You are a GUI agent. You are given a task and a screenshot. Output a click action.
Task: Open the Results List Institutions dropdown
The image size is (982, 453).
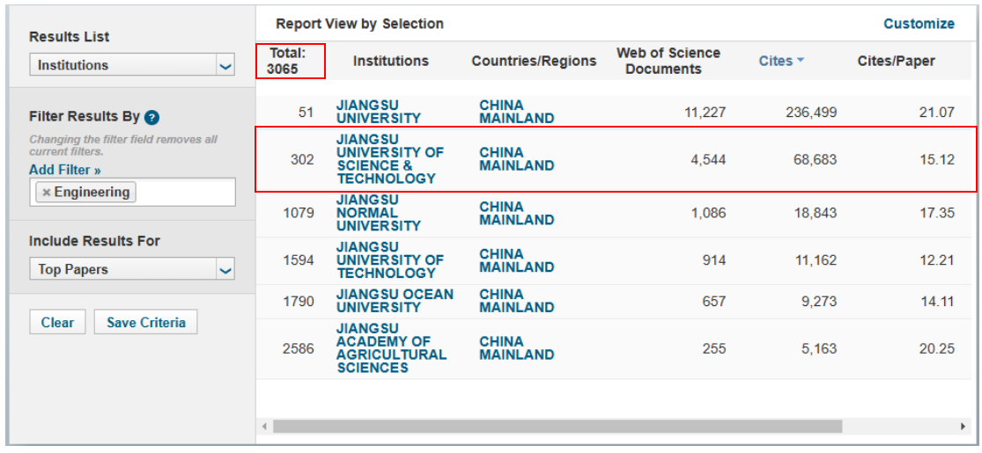131,65
